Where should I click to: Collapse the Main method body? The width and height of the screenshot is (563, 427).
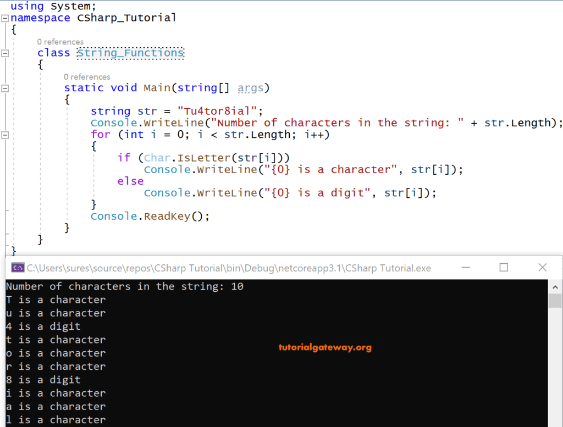(4, 88)
